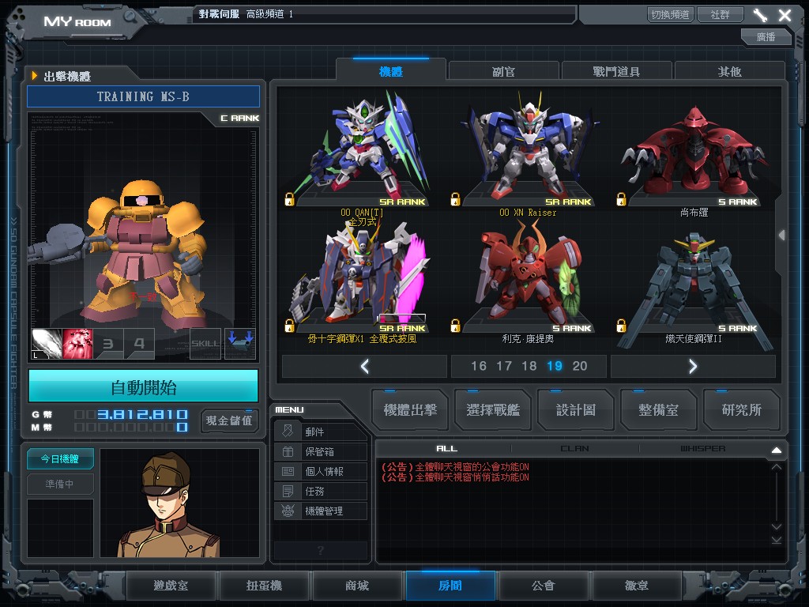This screenshot has width=809, height=607.
Task: Click the 今日機體 button
Action: [60, 459]
